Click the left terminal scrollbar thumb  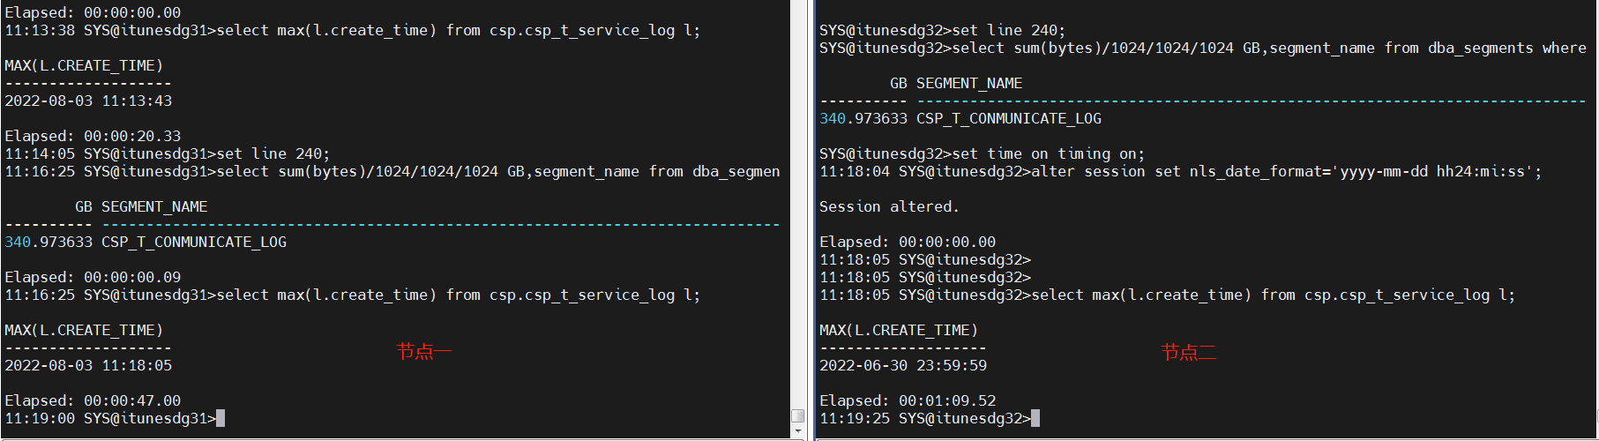(x=798, y=415)
